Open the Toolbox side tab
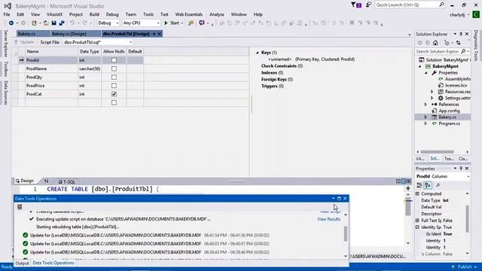This screenshot has width=482, height=271. [x=5, y=69]
